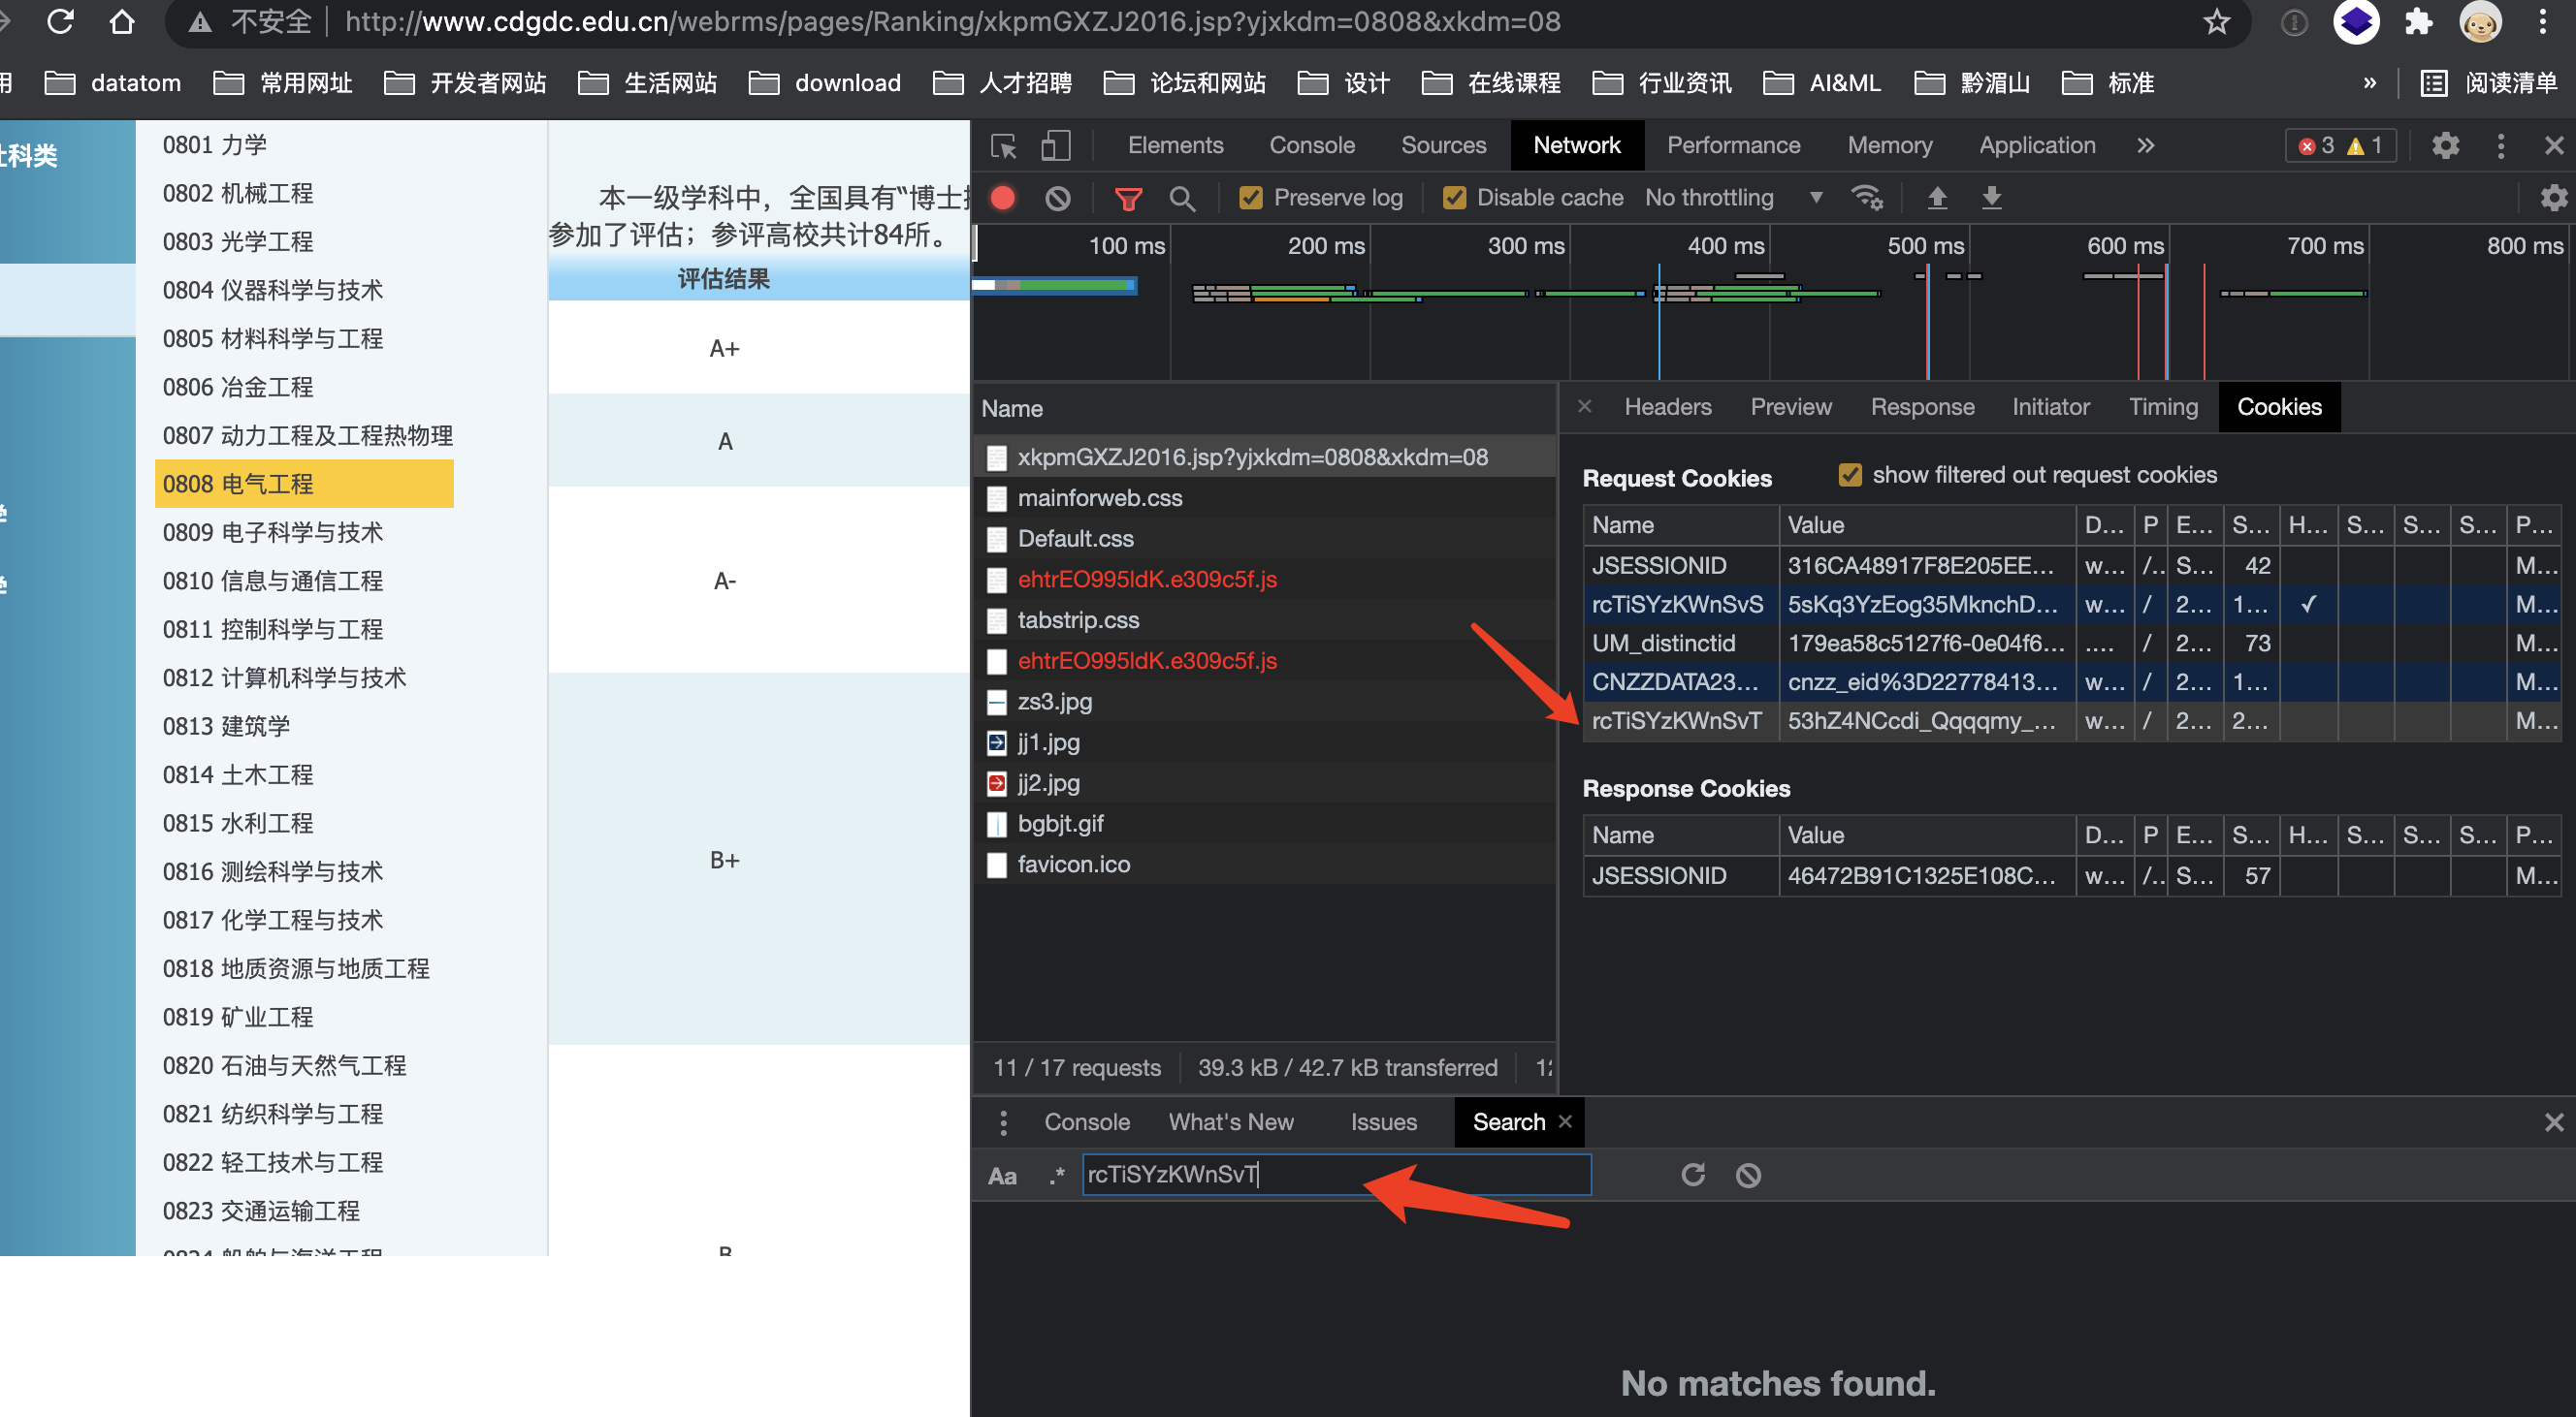This screenshot has width=2576, height=1417.
Task: Stop recording network log red button
Action: pyautogui.click(x=1003, y=198)
